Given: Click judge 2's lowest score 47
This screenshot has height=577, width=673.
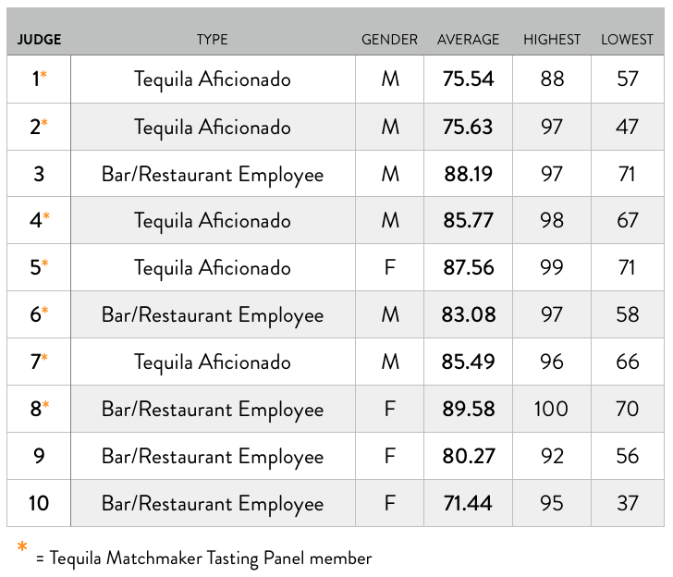Looking at the screenshot, I should click(628, 127).
